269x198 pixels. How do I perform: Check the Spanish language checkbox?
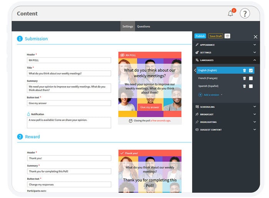click(x=251, y=86)
